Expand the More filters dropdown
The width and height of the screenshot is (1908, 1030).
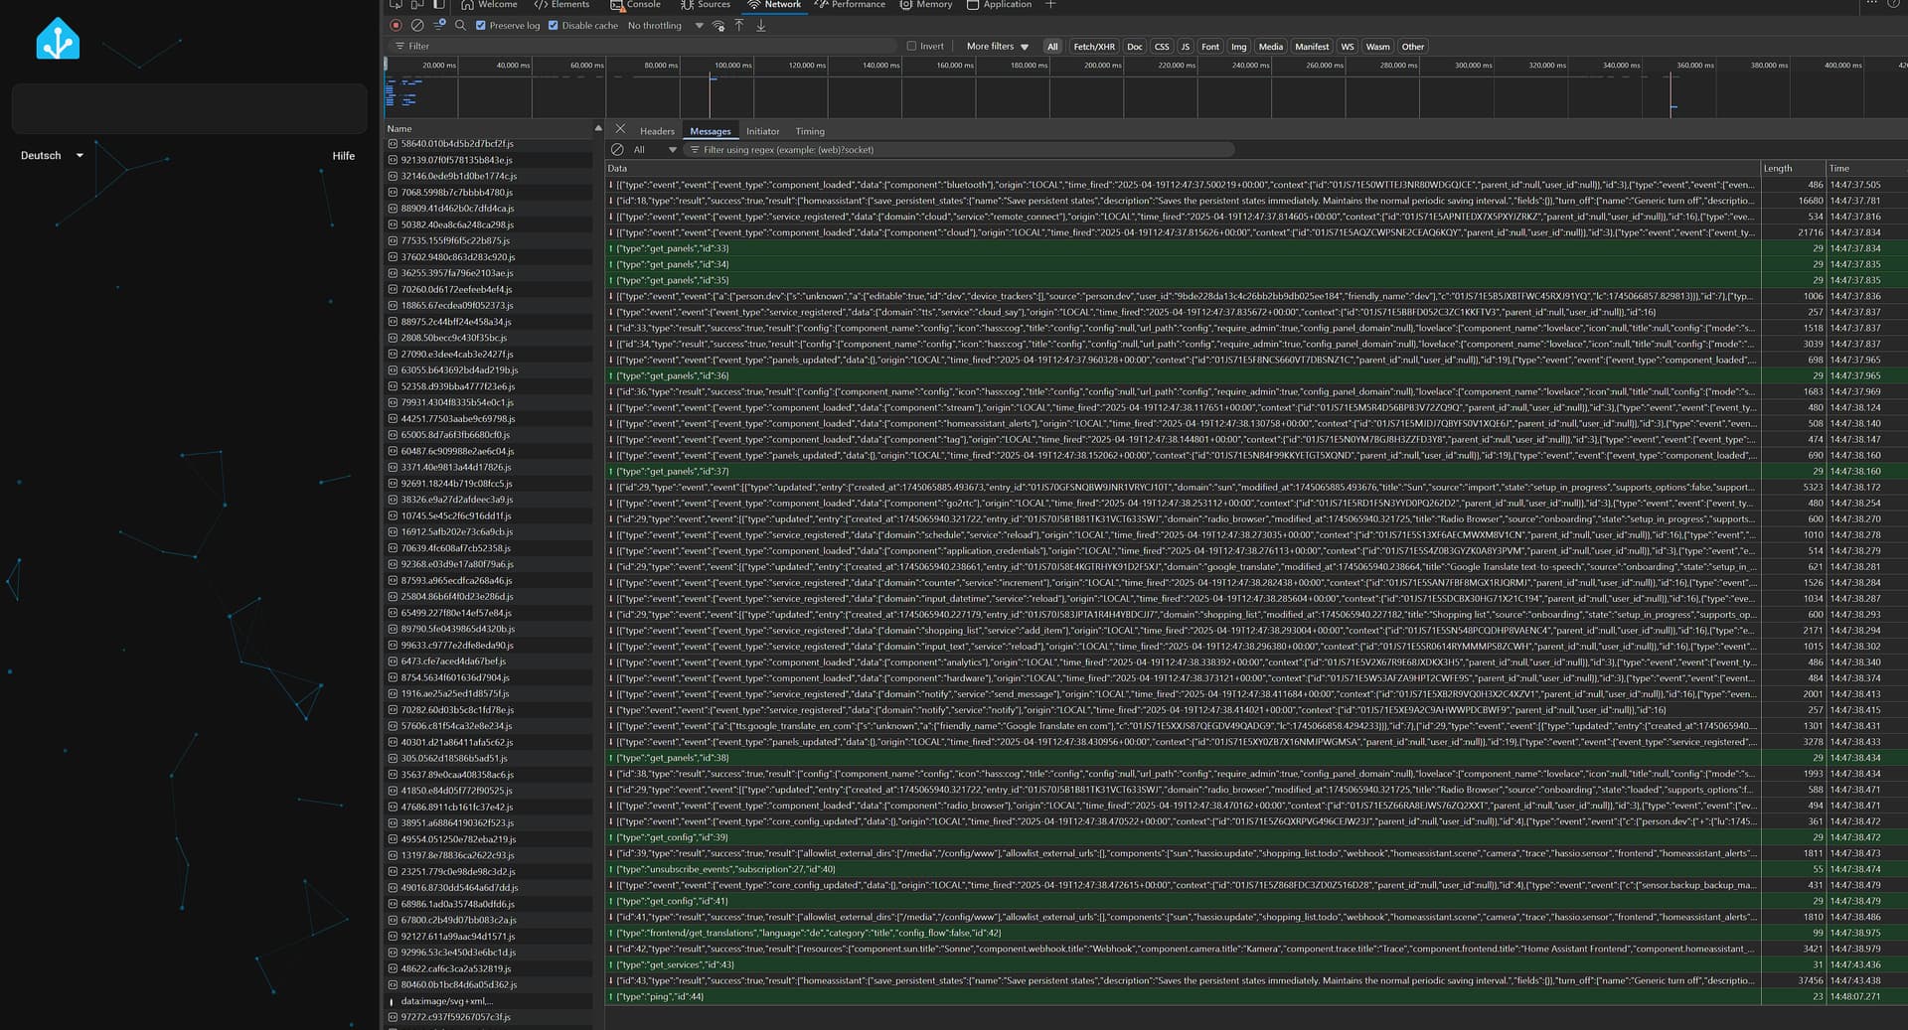coord(997,47)
